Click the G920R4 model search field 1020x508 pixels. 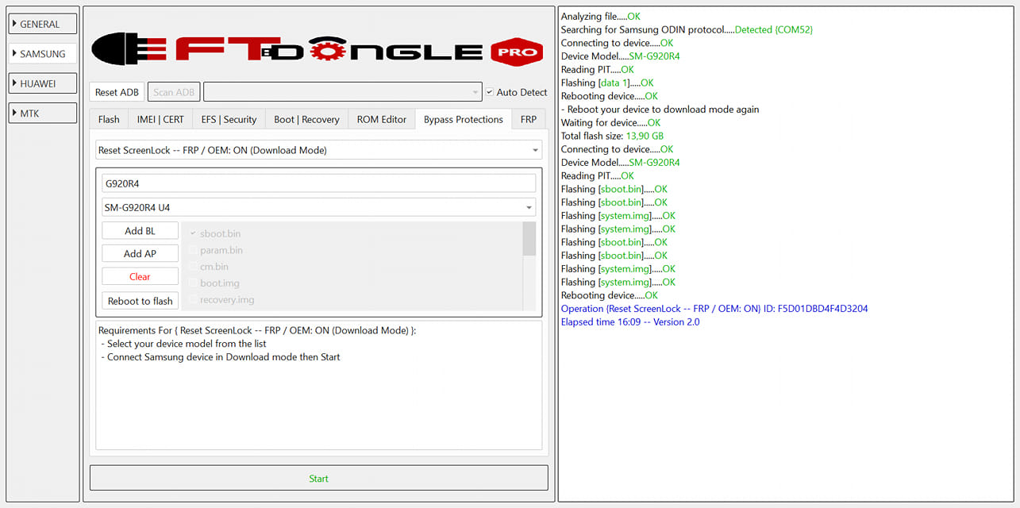click(x=318, y=183)
